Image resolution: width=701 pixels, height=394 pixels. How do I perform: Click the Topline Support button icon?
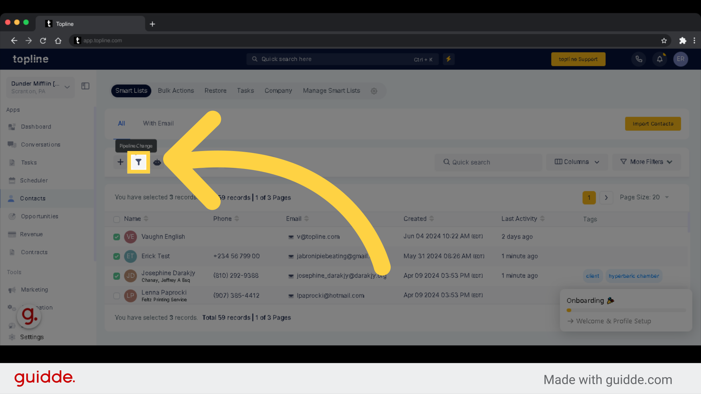click(578, 59)
